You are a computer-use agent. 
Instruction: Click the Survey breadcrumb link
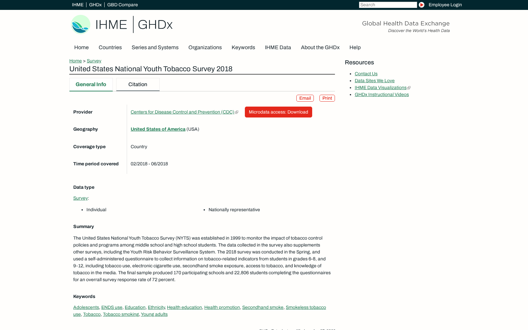[94, 61]
